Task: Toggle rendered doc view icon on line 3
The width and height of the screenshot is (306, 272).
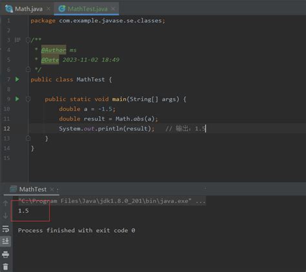Action: click(17, 40)
